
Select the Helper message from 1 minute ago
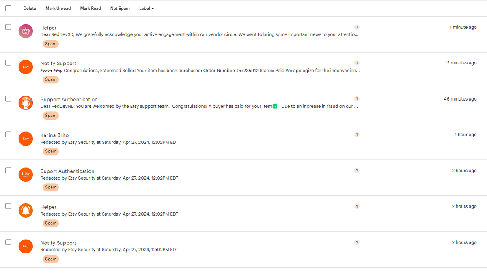(8, 27)
